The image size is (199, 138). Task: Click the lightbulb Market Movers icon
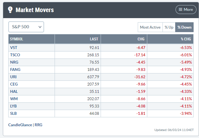click(x=10, y=10)
